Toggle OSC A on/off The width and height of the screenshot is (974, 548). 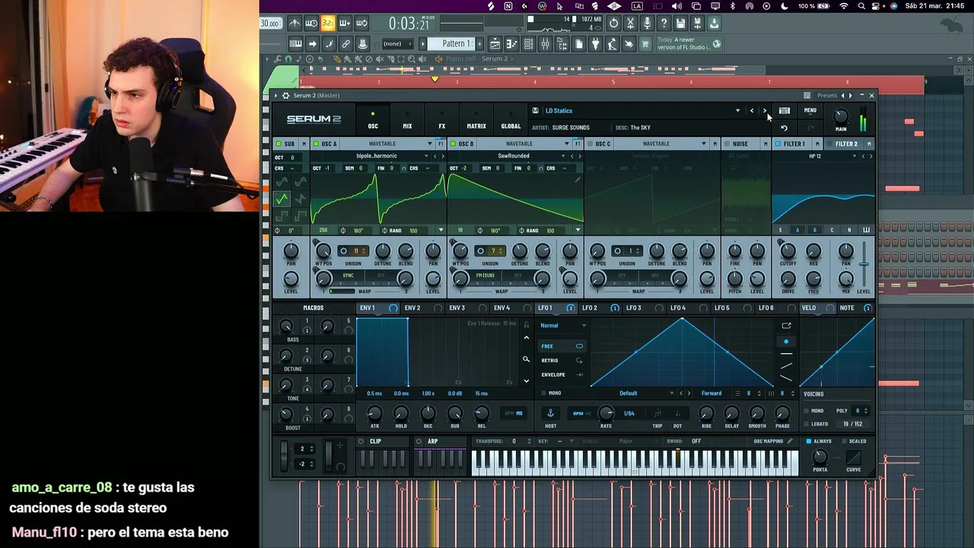[315, 144]
